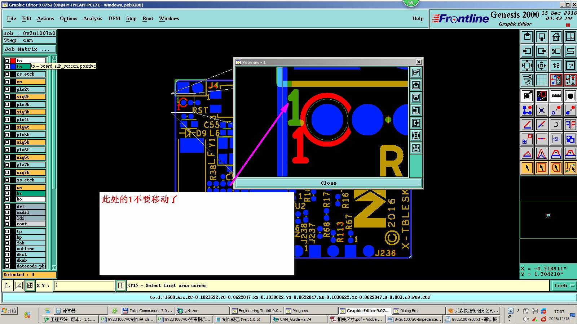Select the ruler measure tool
Screen dimensions: 577x324
(x=556, y=96)
